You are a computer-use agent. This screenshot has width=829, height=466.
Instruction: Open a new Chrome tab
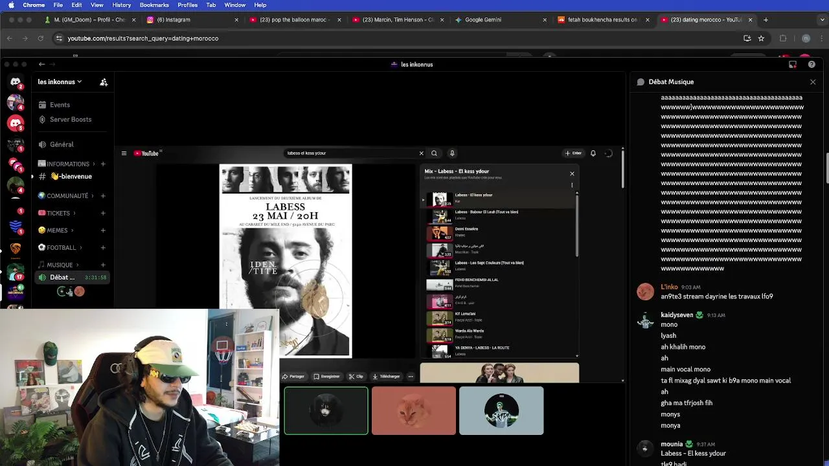point(766,19)
